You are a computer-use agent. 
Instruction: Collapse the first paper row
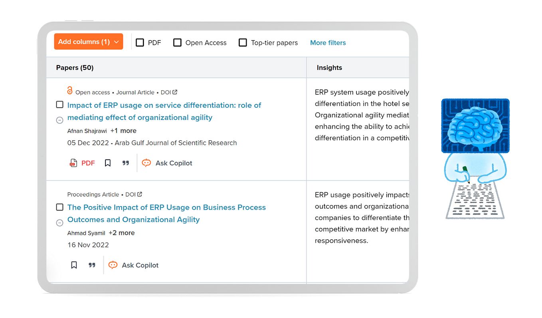point(59,120)
